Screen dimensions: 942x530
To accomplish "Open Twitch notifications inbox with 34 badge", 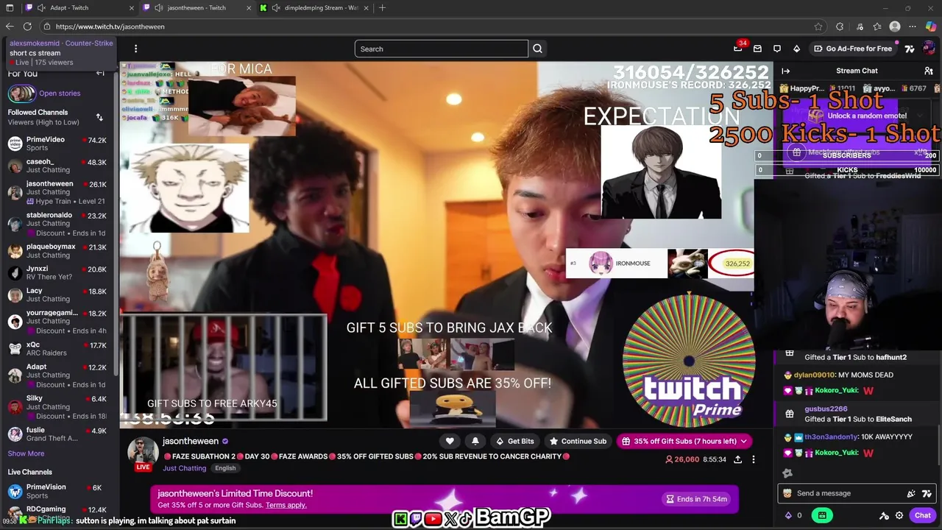I will coord(737,49).
